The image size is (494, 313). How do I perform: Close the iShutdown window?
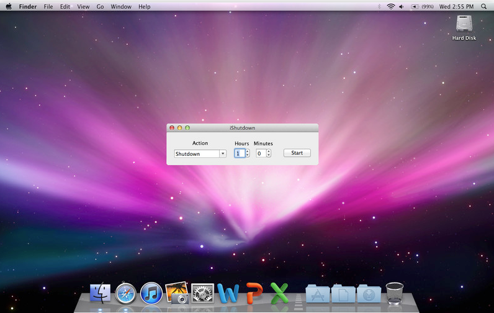coord(172,128)
